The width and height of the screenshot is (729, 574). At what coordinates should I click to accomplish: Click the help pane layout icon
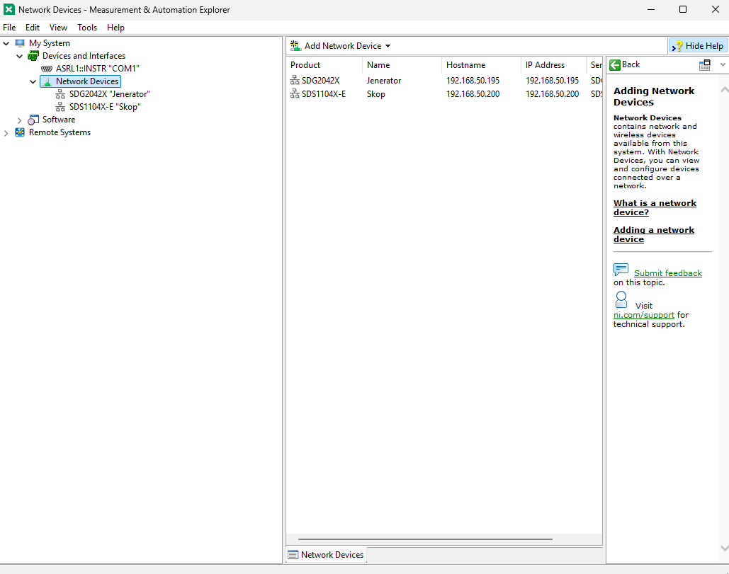click(704, 65)
